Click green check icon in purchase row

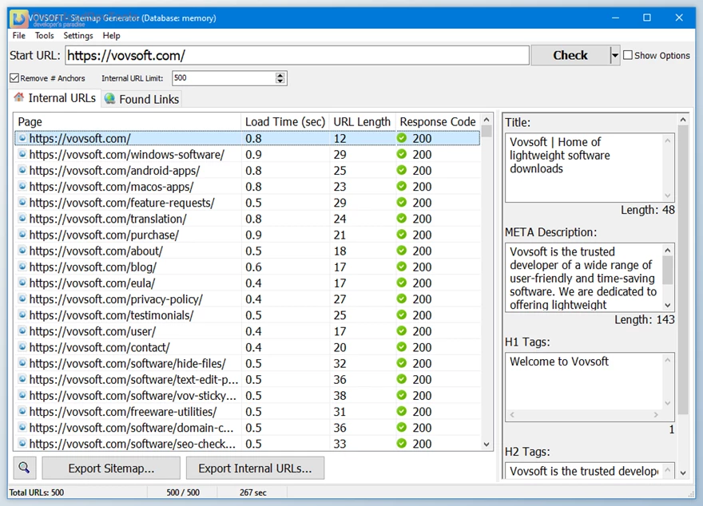pyautogui.click(x=402, y=235)
